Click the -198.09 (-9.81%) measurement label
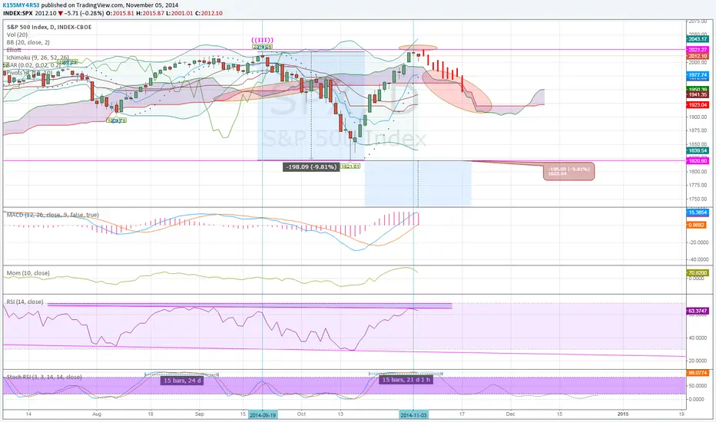The height and width of the screenshot is (422, 716). [x=311, y=167]
